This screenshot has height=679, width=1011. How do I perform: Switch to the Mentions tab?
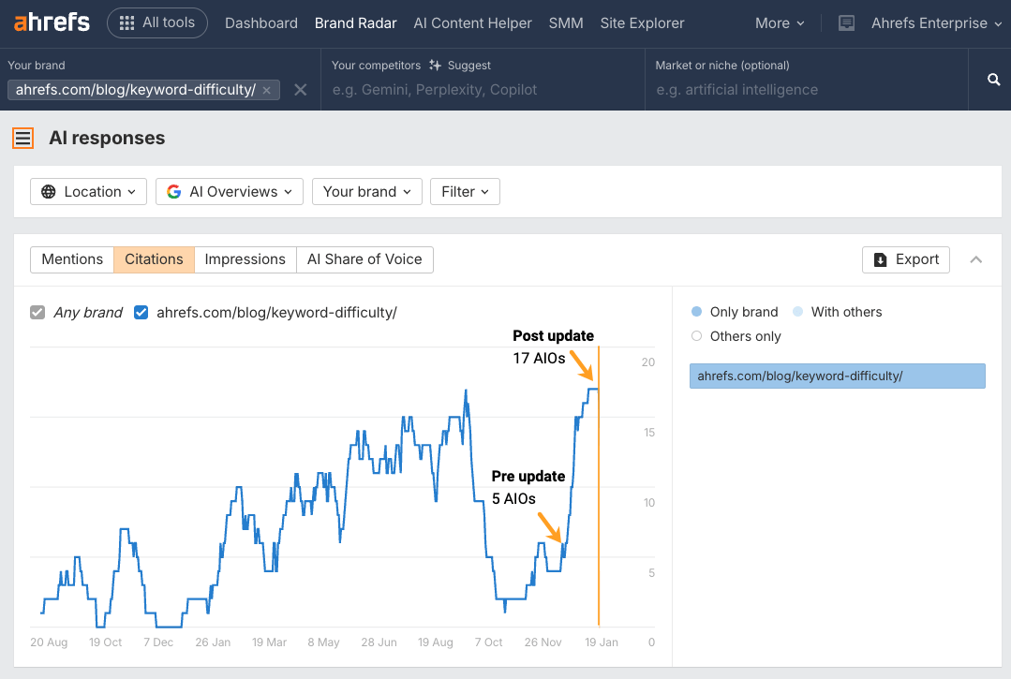pos(71,259)
